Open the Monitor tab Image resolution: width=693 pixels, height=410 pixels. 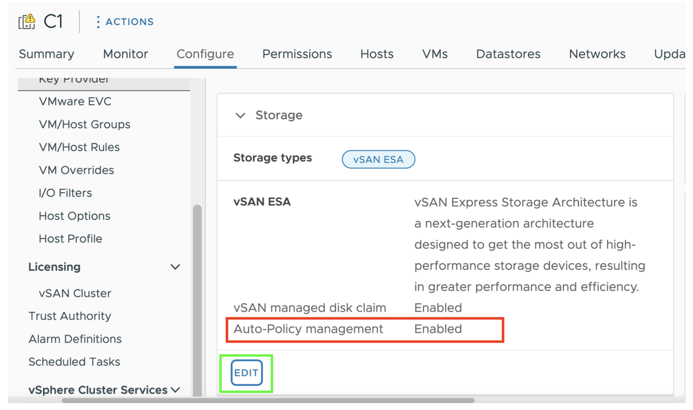tap(125, 54)
